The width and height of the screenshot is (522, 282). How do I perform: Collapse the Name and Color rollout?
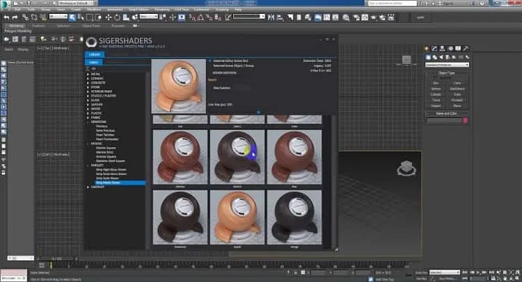(446, 114)
